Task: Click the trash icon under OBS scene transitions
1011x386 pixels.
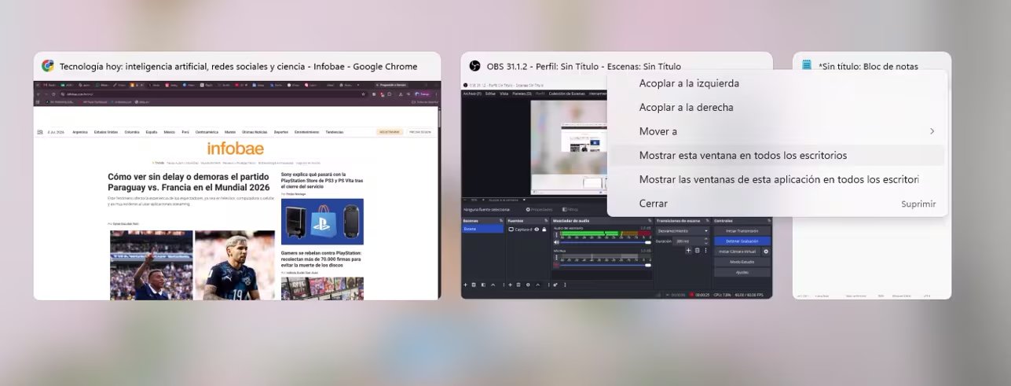Action: (698, 250)
